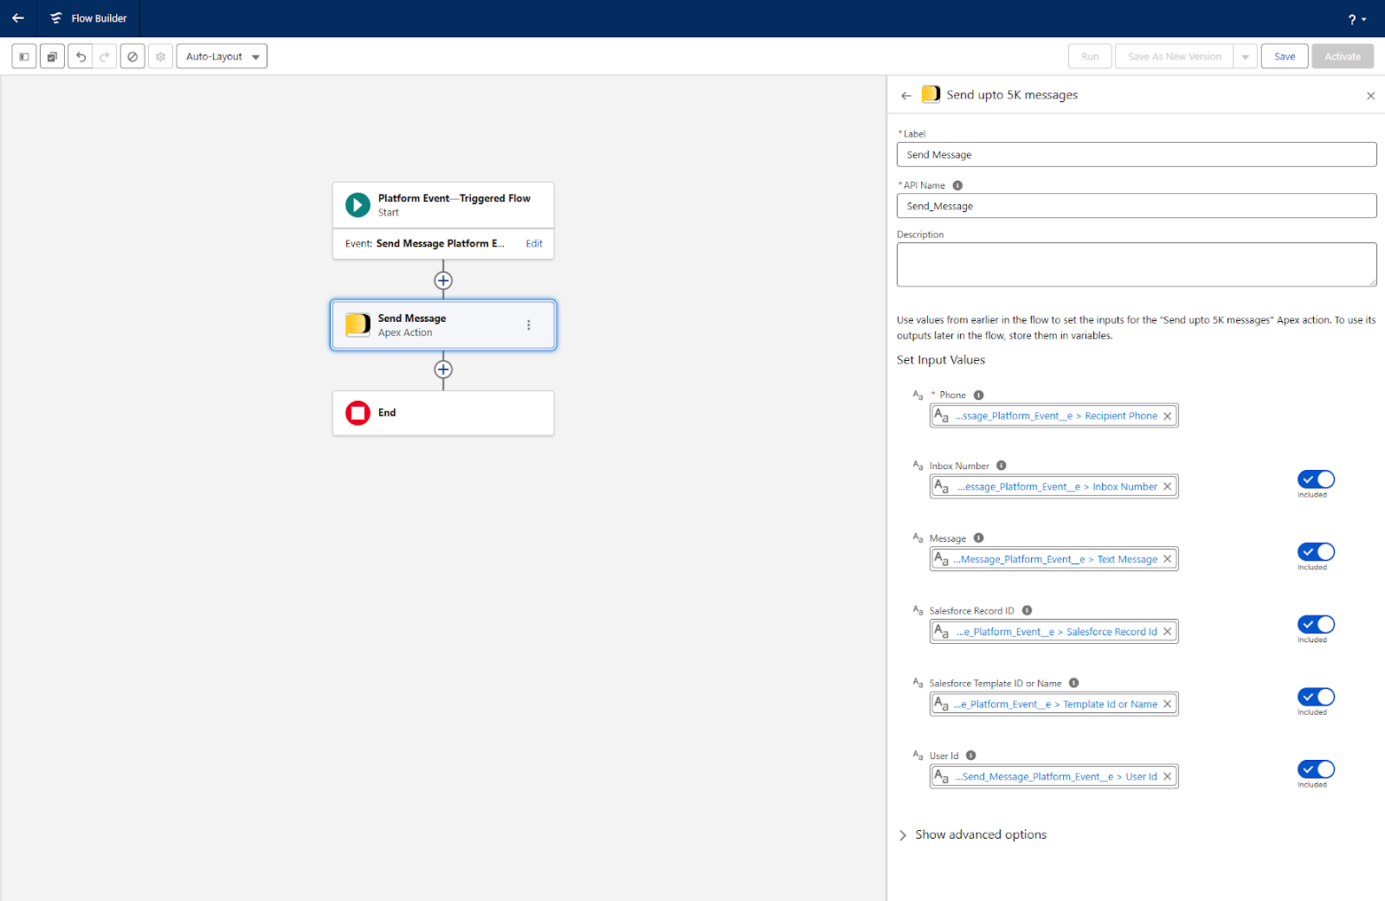Viewport: 1385px width, 901px height.
Task: Clear the Recipient Phone value
Action: coord(1167,416)
